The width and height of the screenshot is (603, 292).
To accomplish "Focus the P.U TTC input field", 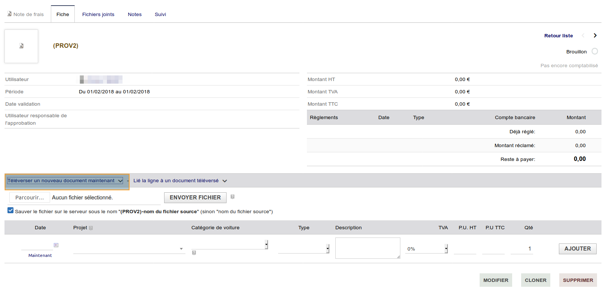I will tap(493, 249).
